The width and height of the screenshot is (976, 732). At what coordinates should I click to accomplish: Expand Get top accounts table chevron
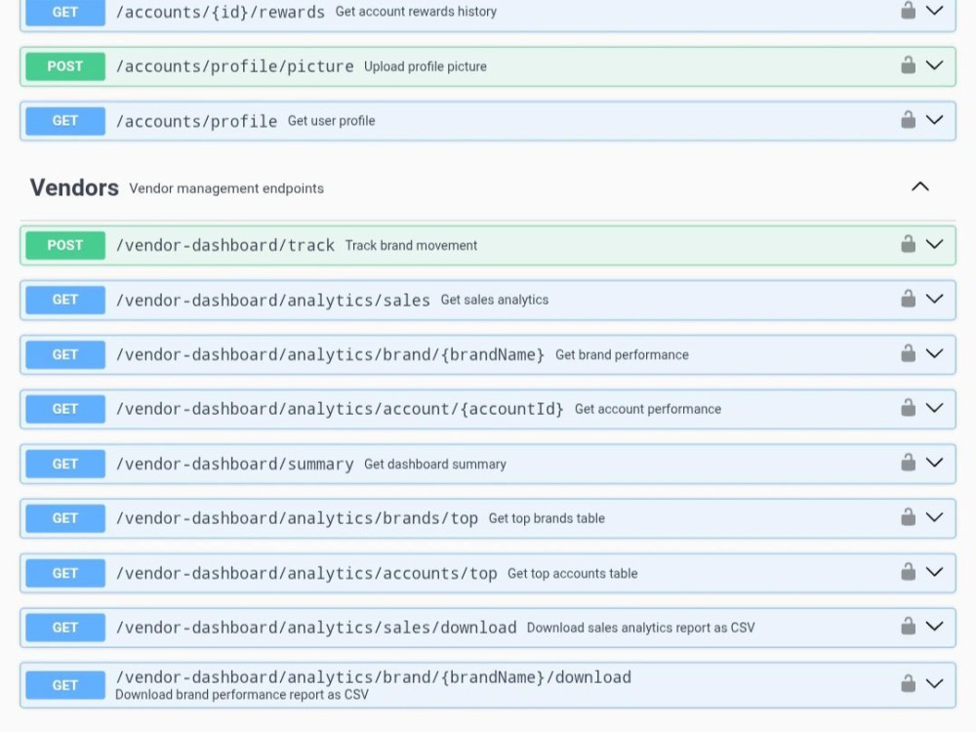tap(935, 572)
